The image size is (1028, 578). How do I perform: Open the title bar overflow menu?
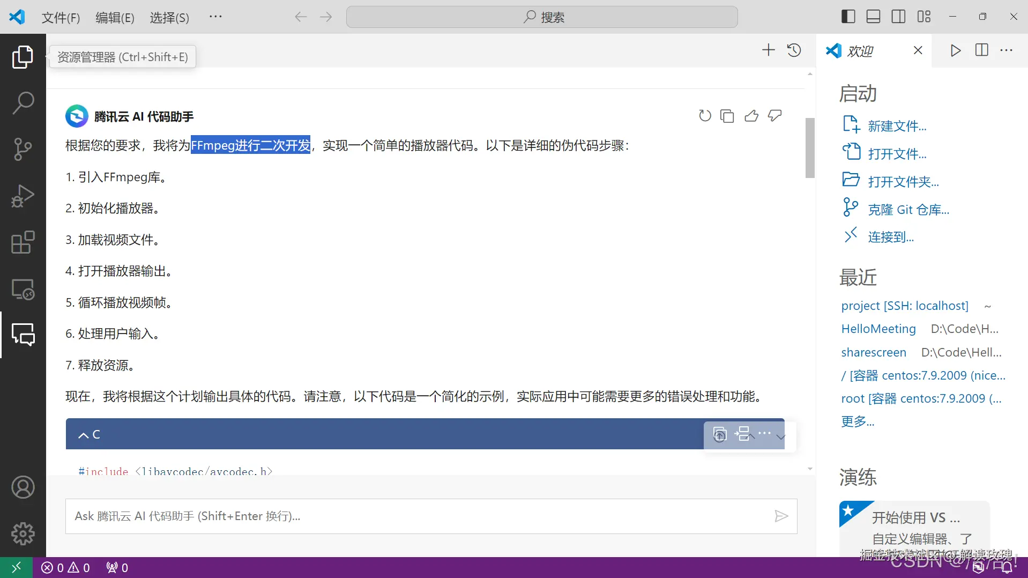pyautogui.click(x=215, y=17)
